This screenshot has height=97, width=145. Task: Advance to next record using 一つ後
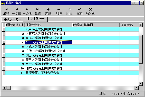click(x=27, y=11)
